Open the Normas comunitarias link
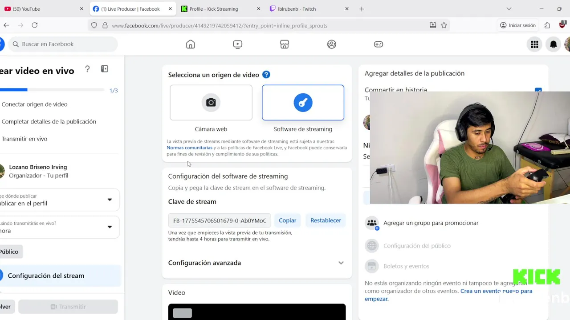This screenshot has height=320, width=570. [x=189, y=148]
